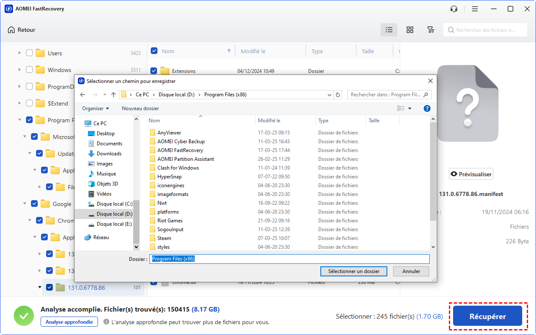Switch to grid thumbnail view icon
536x335 pixels.
[x=410, y=30]
